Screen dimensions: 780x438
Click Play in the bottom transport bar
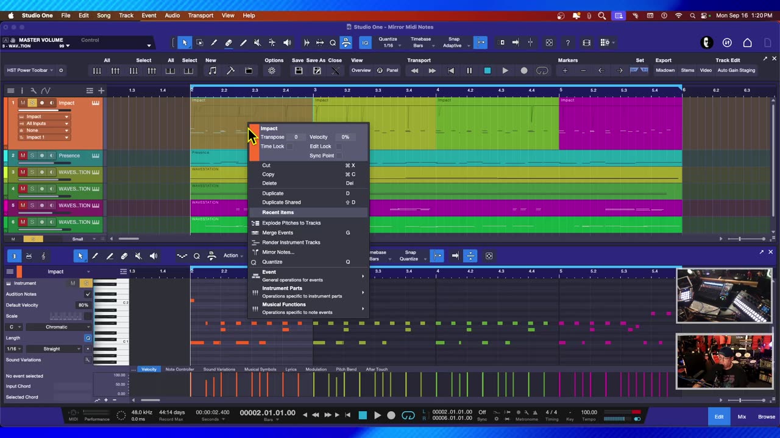coord(377,415)
